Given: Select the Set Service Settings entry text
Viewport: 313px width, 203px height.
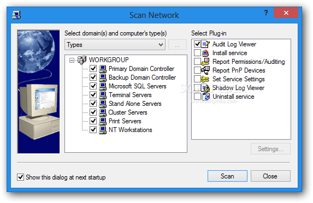Looking at the screenshot, I should 239,79.
